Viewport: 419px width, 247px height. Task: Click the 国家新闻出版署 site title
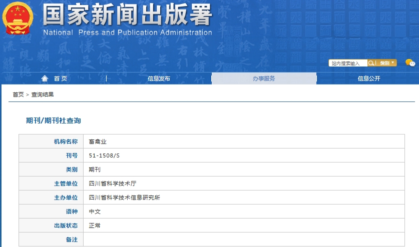coord(127,15)
